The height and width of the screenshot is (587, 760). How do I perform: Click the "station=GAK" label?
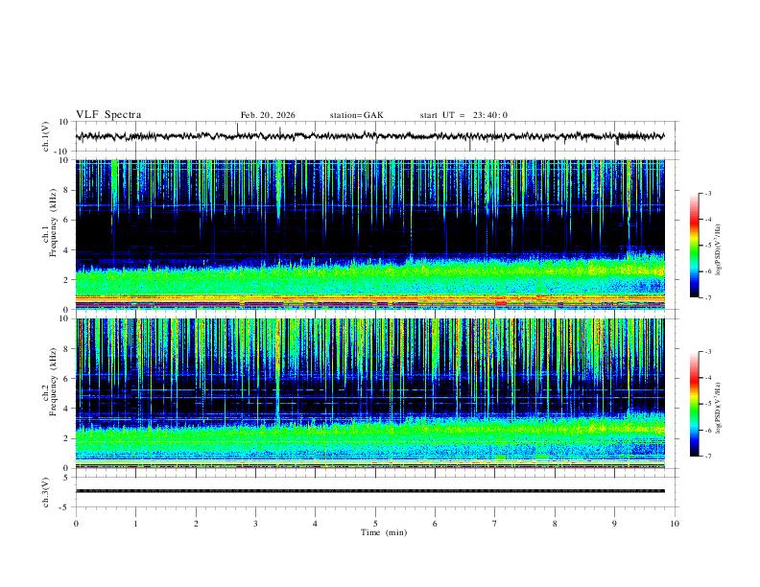coord(357,115)
